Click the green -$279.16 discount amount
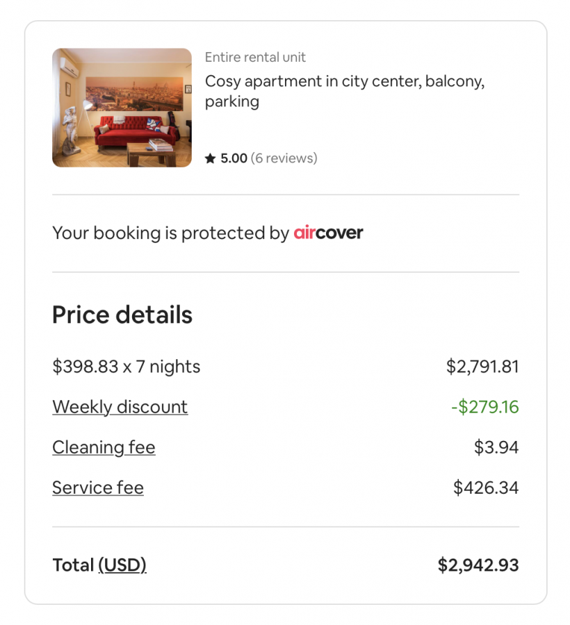570x625 pixels. pos(484,407)
